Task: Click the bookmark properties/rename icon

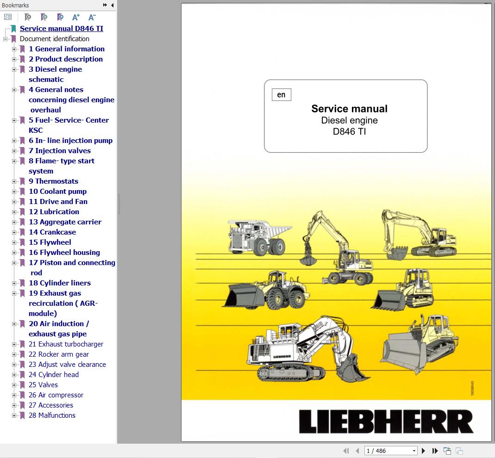Action: tap(60, 17)
